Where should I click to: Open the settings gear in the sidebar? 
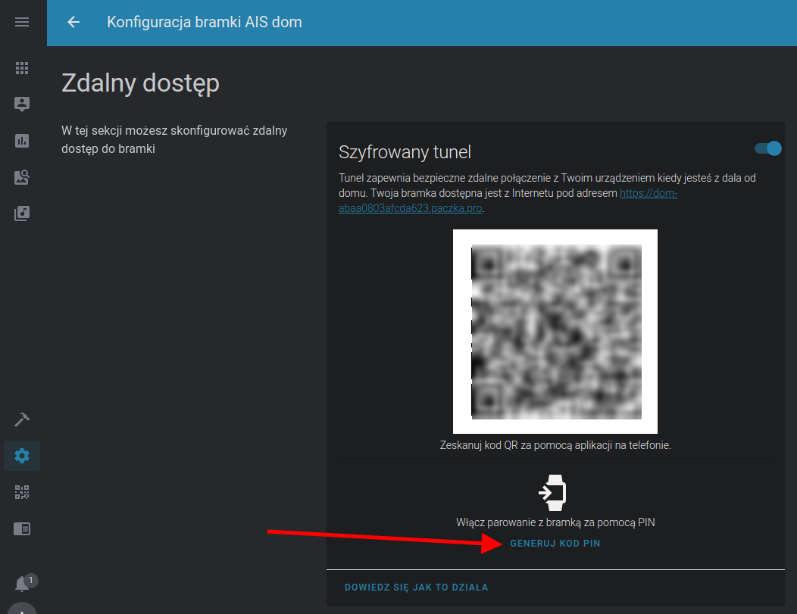pos(22,456)
